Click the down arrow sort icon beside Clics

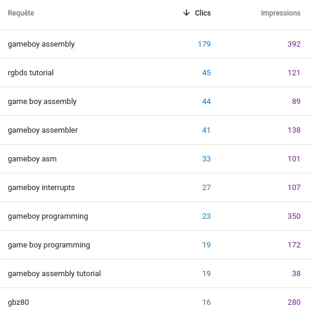[x=186, y=13]
